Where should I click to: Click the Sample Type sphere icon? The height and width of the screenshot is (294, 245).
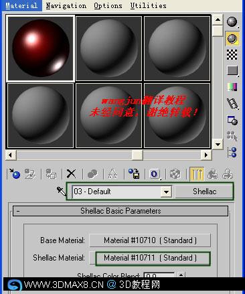pyautogui.click(x=232, y=22)
